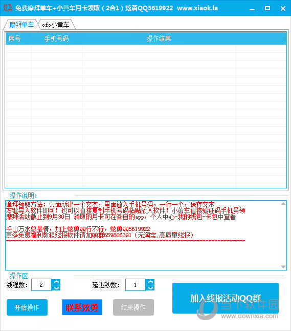
Task: Close the application window
Action: pos(283,8)
